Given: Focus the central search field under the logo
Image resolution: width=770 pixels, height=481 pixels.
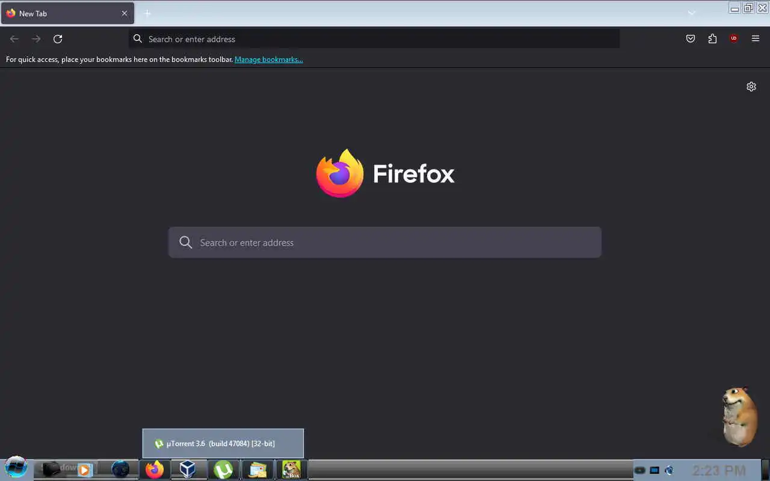Looking at the screenshot, I should click(385, 242).
